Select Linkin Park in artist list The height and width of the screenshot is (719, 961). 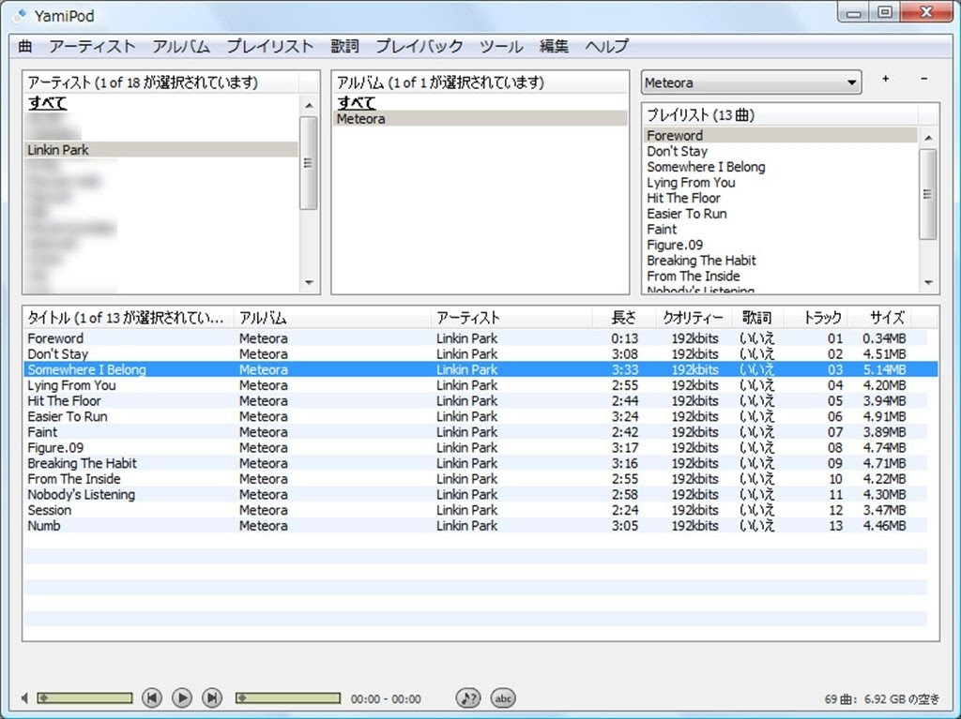(x=161, y=149)
